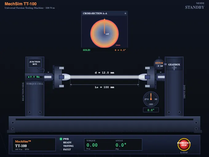This screenshot has height=157, width=209.
Task: Select the torque readout 0.00
Action: 92,145
